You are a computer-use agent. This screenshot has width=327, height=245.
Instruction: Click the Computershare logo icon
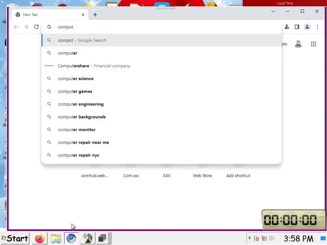(x=49, y=66)
